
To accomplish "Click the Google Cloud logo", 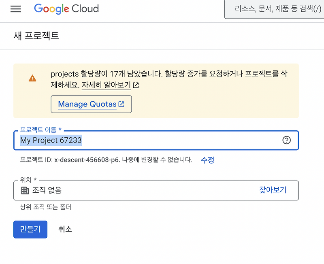I will pyautogui.click(x=66, y=9).
